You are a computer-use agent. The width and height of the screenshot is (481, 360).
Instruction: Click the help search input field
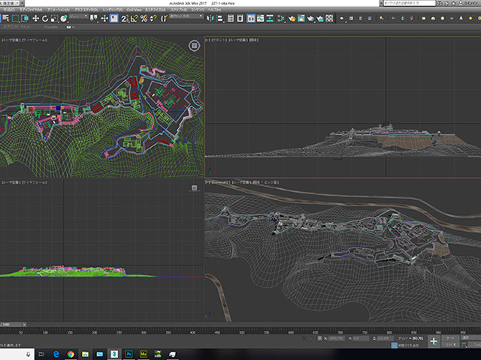(x=410, y=3)
